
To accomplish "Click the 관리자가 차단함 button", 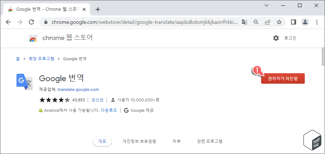I will tap(283, 79).
